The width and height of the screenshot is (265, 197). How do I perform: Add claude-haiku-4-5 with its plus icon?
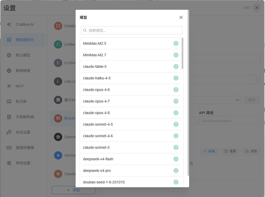pyautogui.click(x=176, y=78)
